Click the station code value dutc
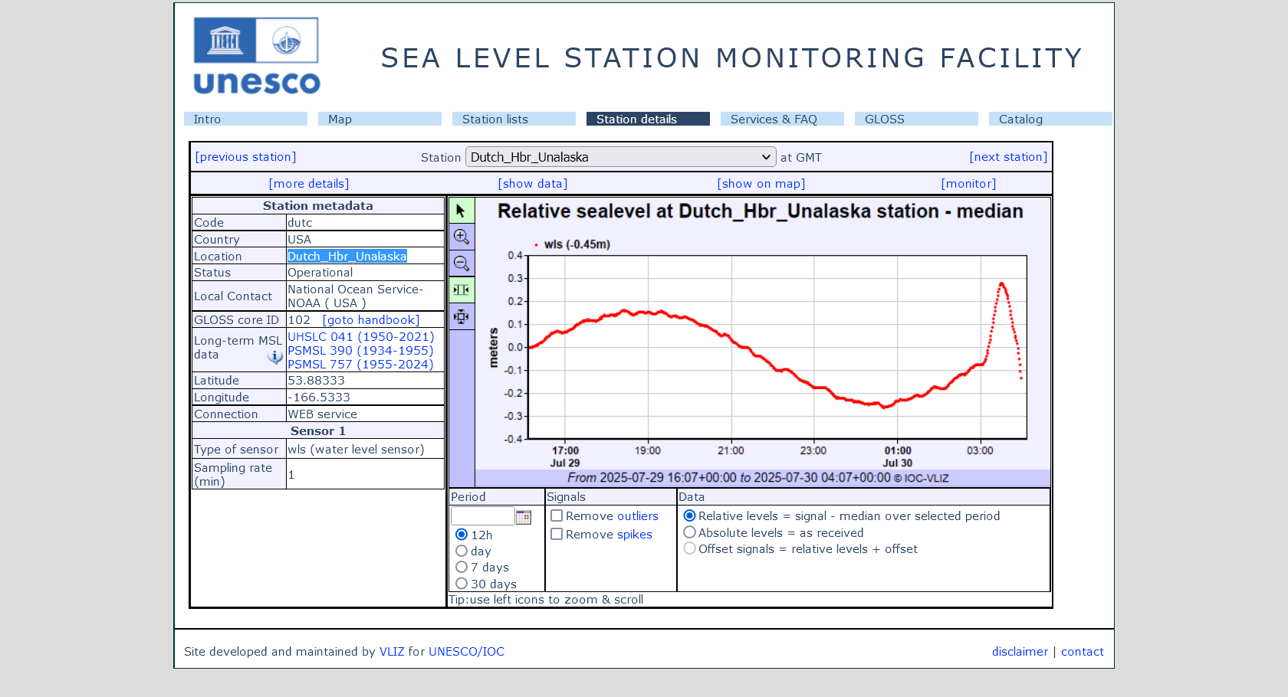The width and height of the screenshot is (1288, 697). pos(300,223)
